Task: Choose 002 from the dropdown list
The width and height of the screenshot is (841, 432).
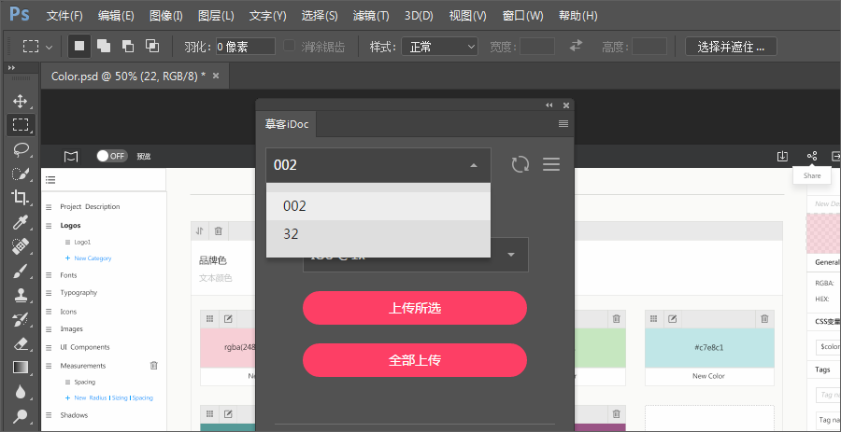Action: 378,206
